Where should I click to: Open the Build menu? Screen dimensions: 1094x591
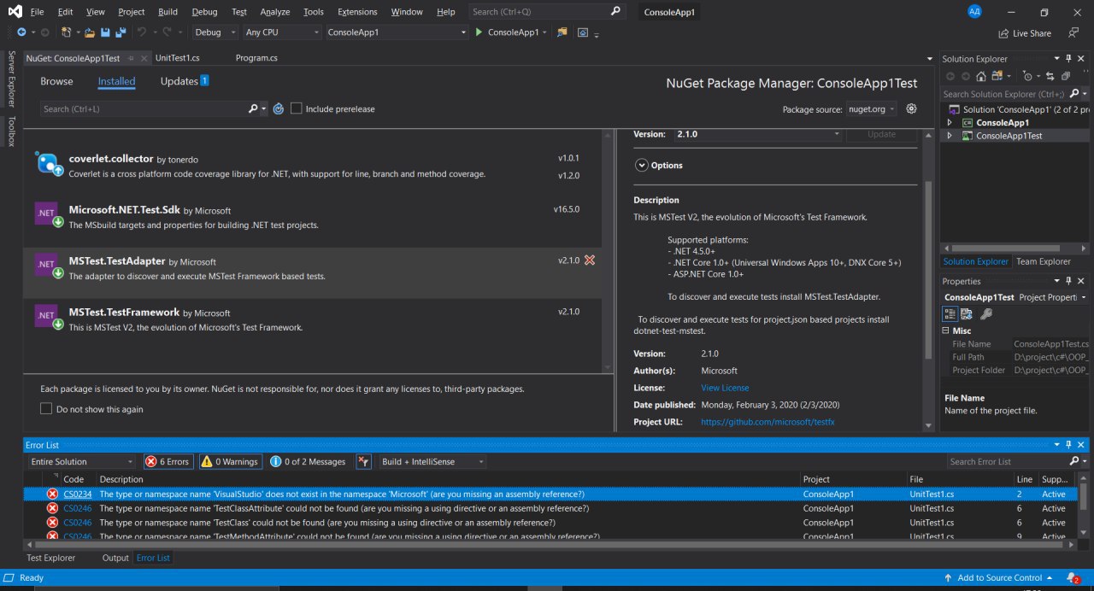pyautogui.click(x=168, y=12)
